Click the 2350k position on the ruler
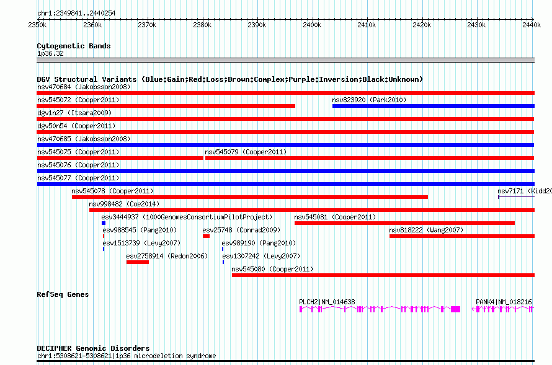 (x=37, y=25)
